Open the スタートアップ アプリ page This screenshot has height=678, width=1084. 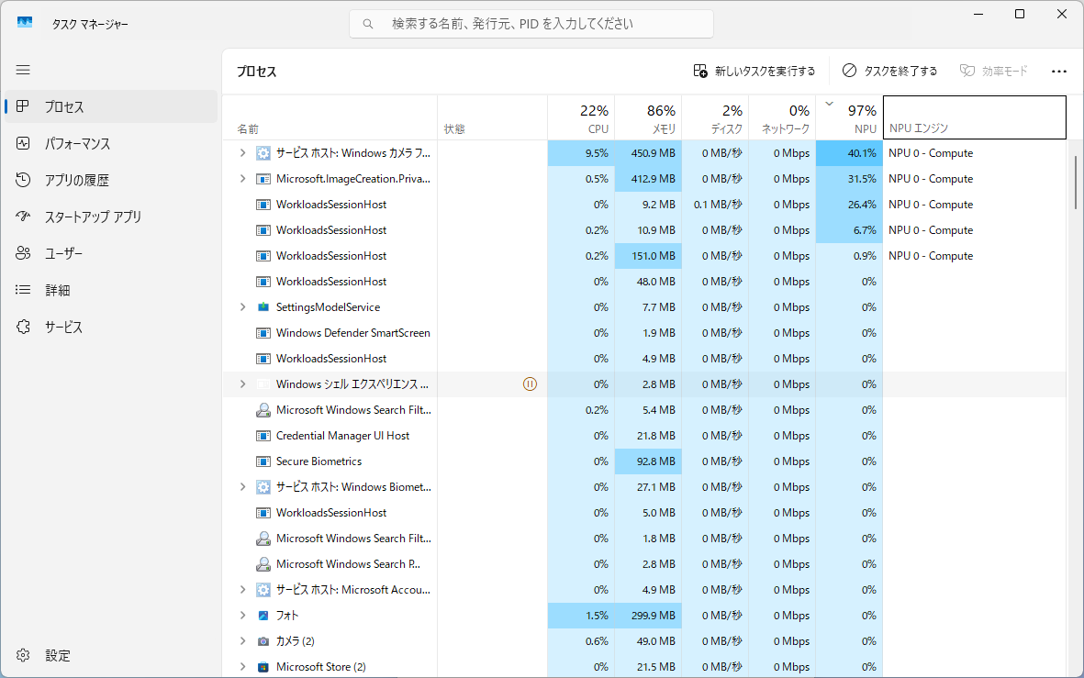[111, 217]
